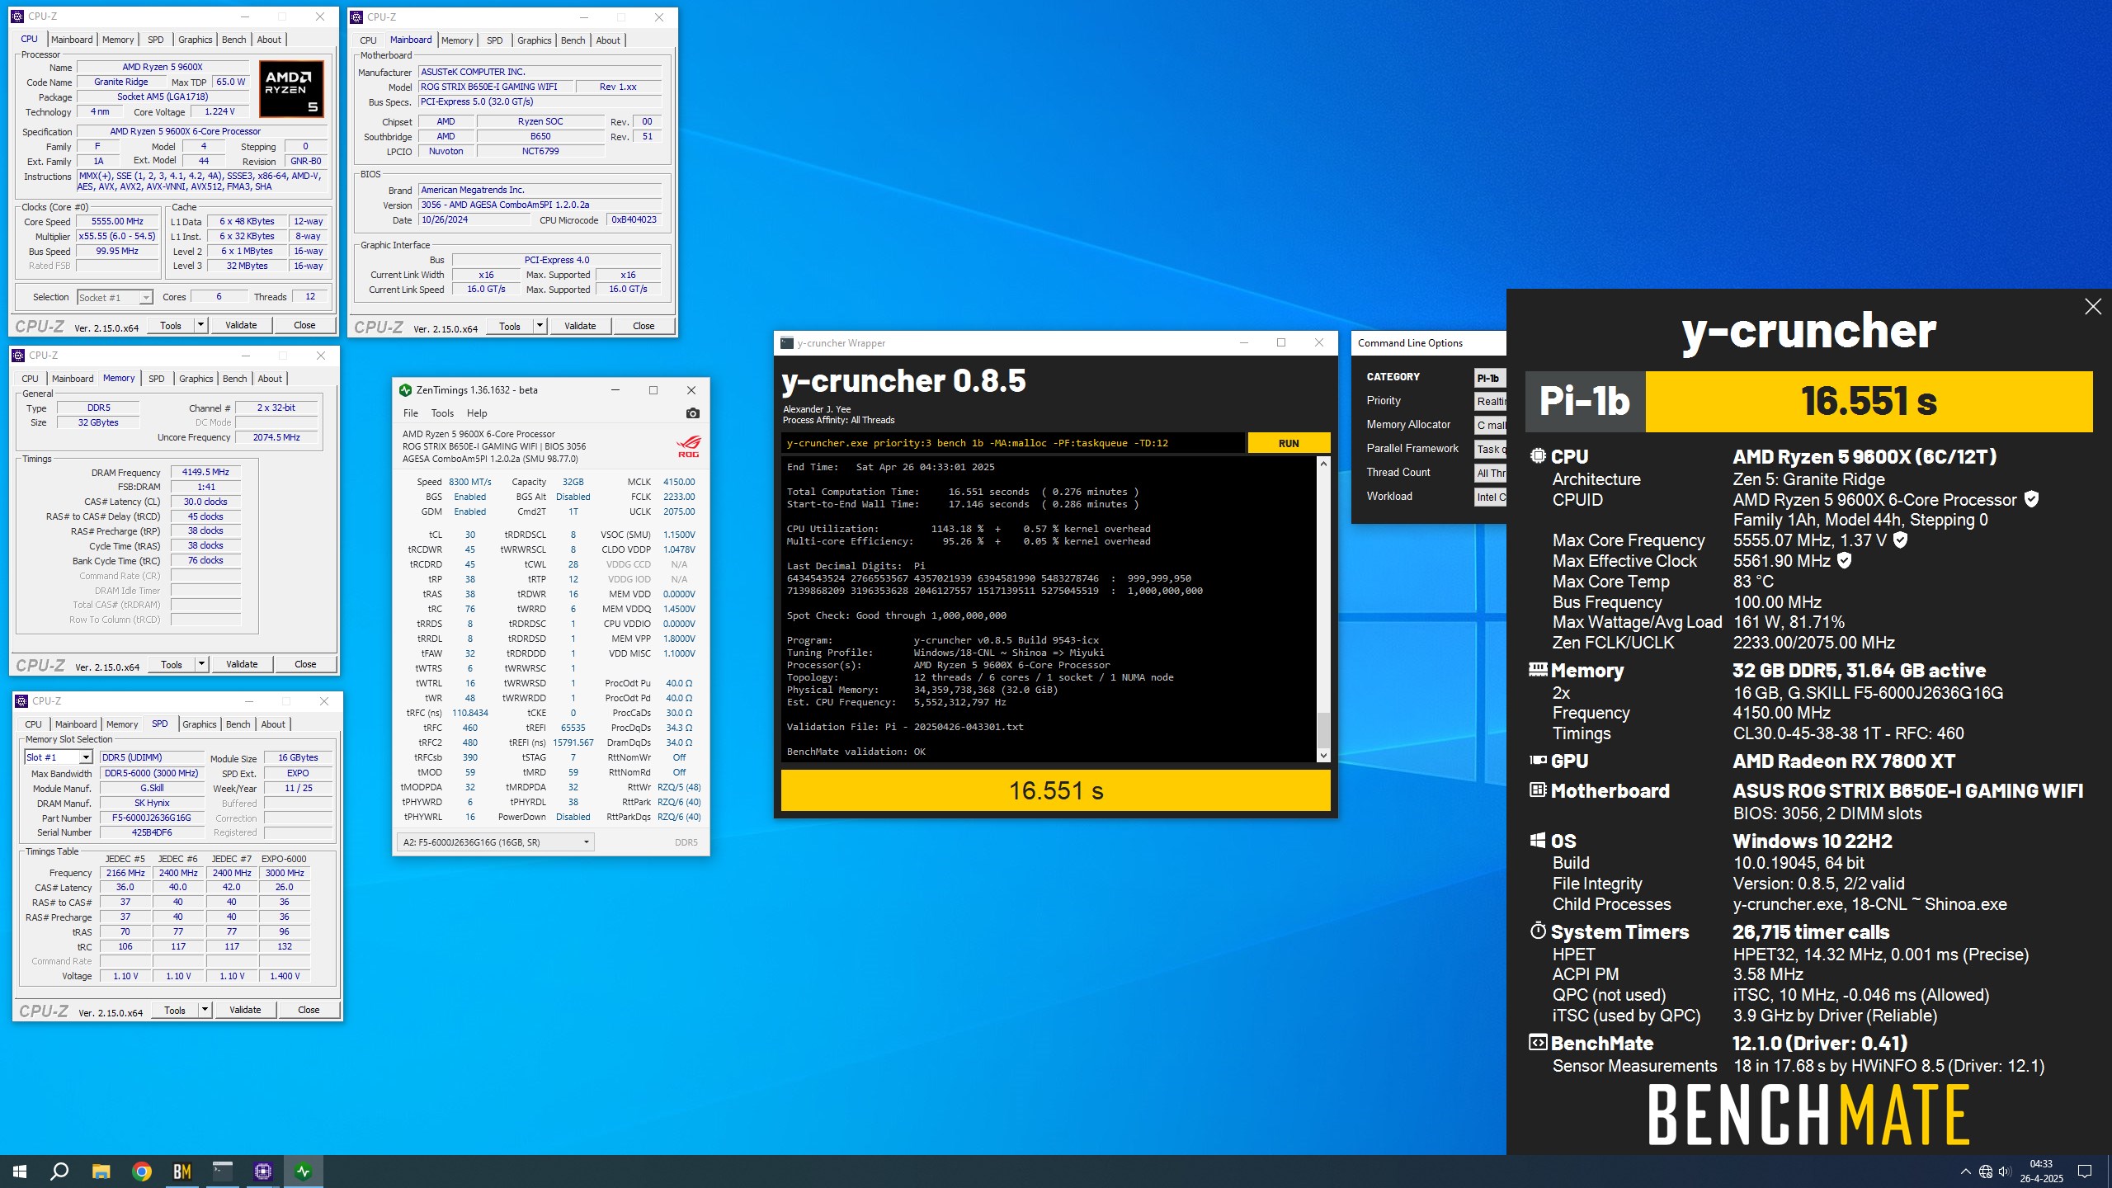Click the y-cruncher console scrollbar thumb
The height and width of the screenshot is (1188, 2112).
pyautogui.click(x=1323, y=729)
